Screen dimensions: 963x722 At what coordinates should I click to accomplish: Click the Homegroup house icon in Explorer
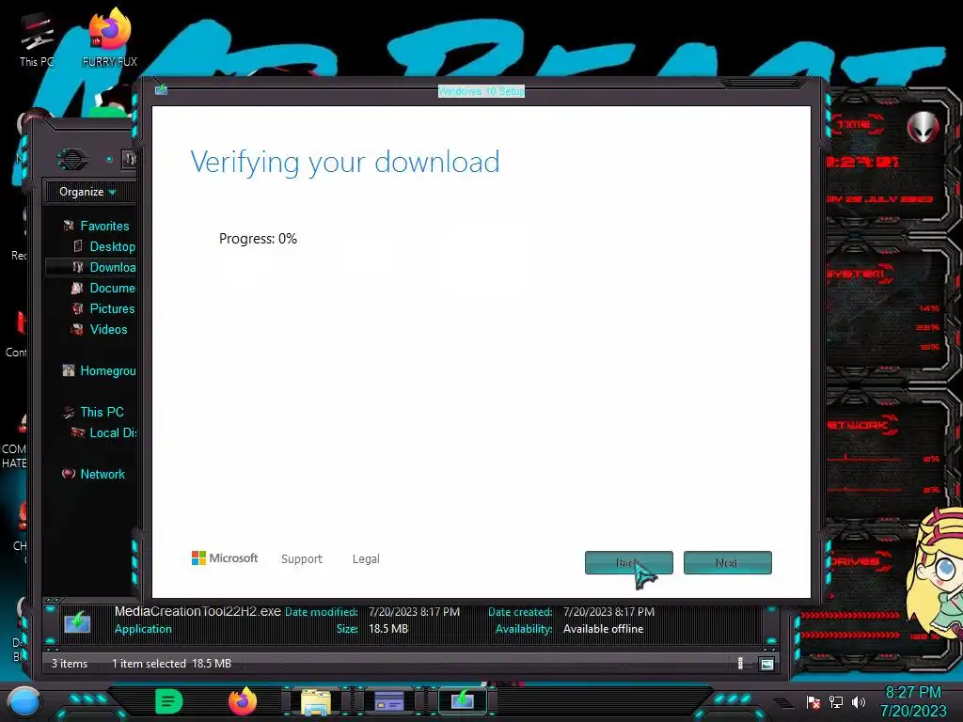point(69,370)
